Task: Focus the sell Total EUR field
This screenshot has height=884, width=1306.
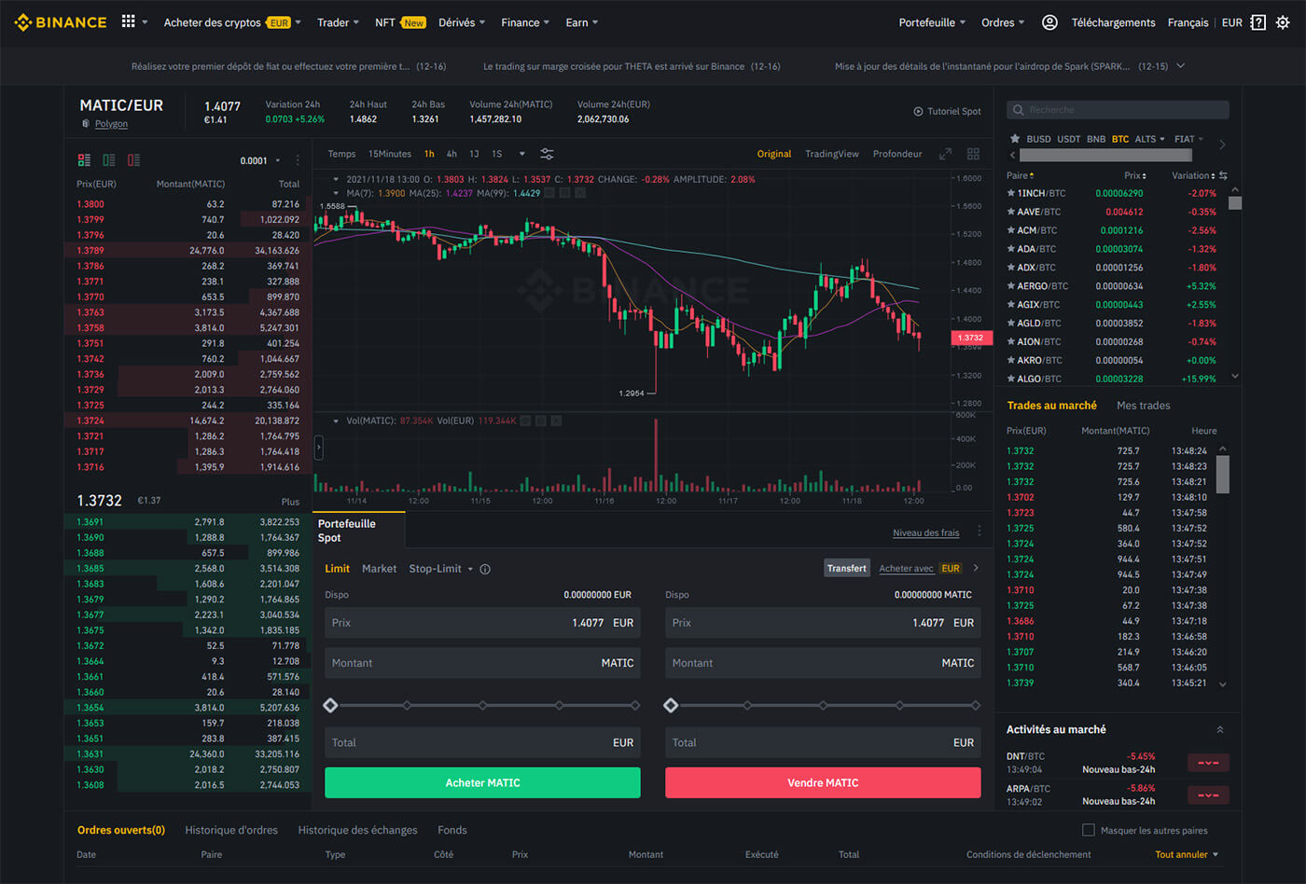Action: click(x=823, y=742)
